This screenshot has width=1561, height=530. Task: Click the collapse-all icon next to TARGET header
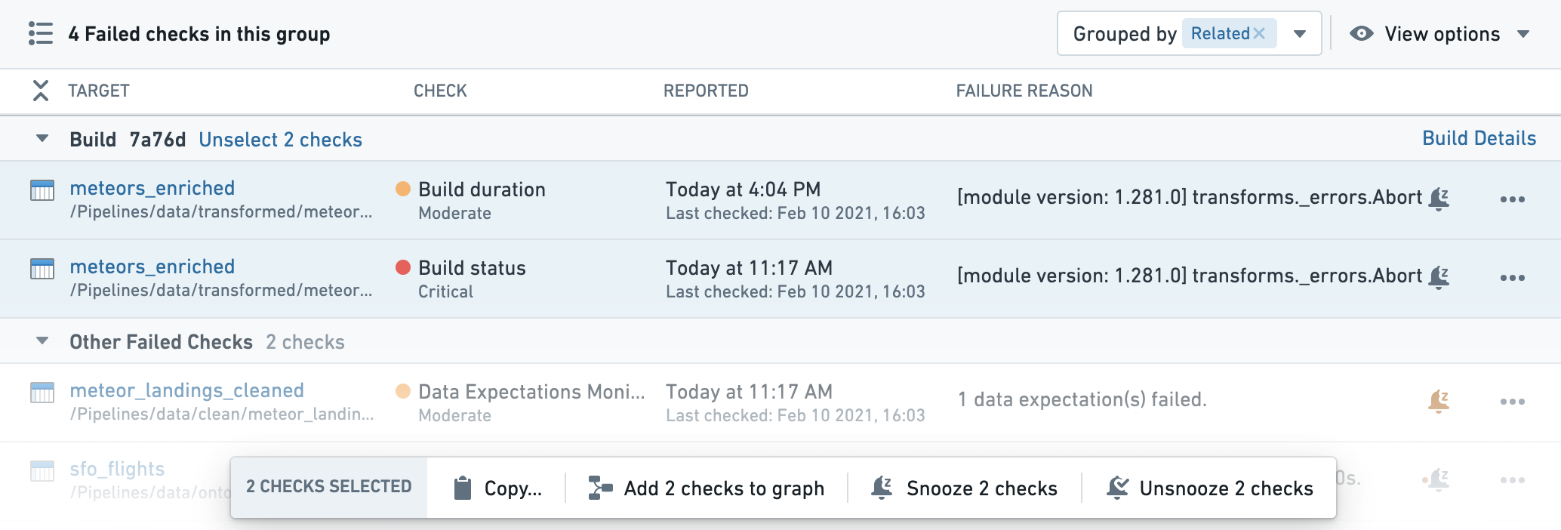tap(41, 91)
